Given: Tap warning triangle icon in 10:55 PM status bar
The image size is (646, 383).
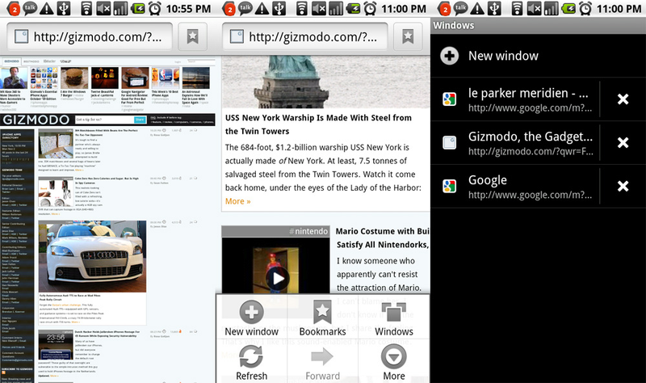Looking at the screenshot, I should click(x=46, y=9).
